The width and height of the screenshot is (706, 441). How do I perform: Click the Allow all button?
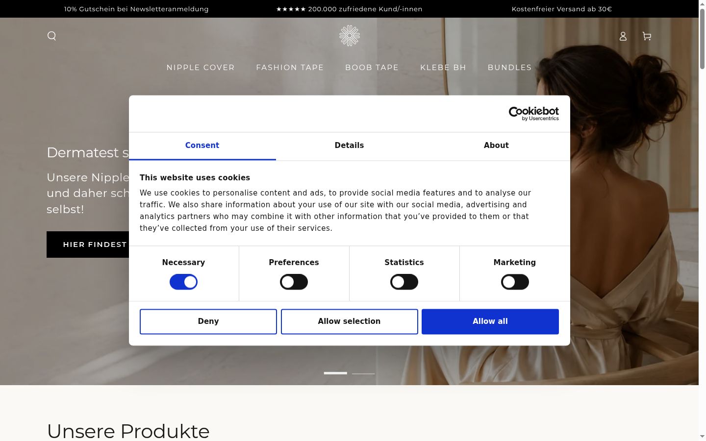490,321
